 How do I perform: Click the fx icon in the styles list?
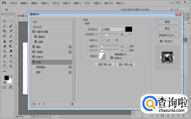point(34,104)
